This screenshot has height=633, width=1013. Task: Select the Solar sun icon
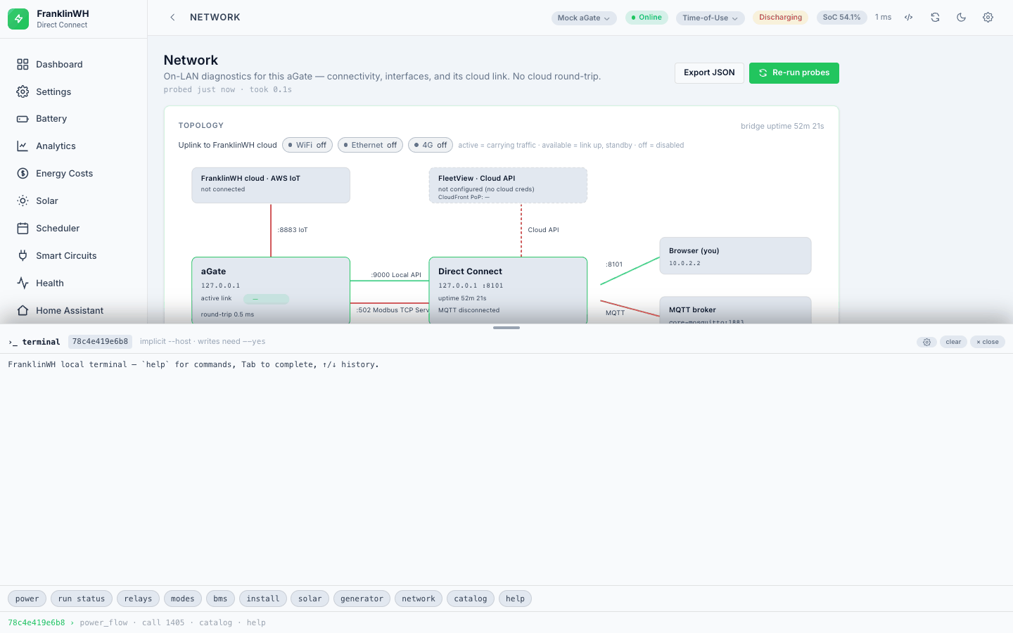coord(23,201)
